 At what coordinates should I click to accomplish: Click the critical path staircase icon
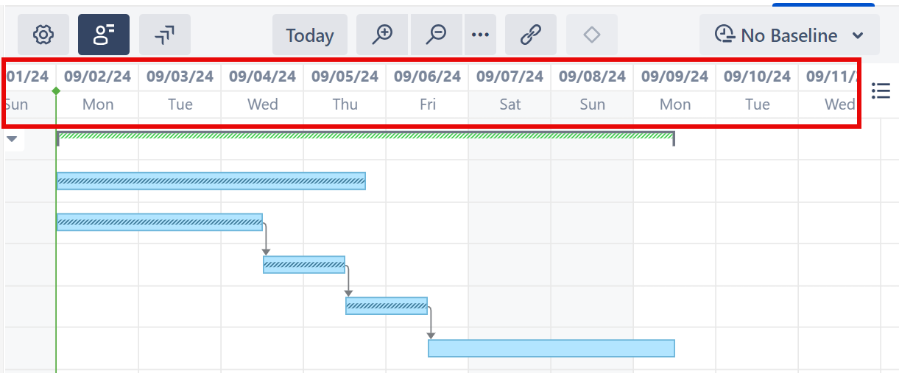click(165, 35)
